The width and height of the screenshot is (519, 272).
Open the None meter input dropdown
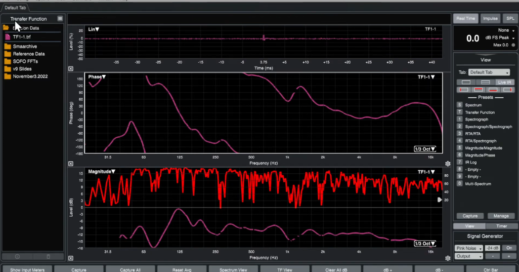[506, 30]
